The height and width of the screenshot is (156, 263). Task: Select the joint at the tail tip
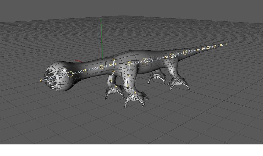click(226, 44)
